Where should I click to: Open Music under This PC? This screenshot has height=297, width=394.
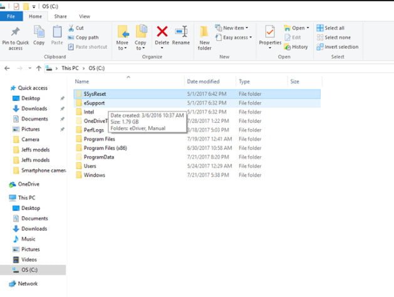tap(28, 239)
